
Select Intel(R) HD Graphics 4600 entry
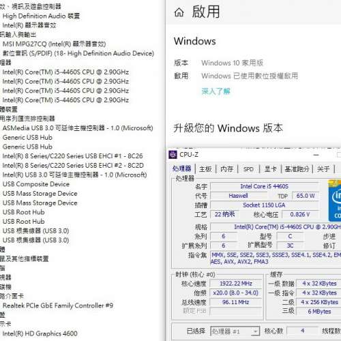pos(40,333)
